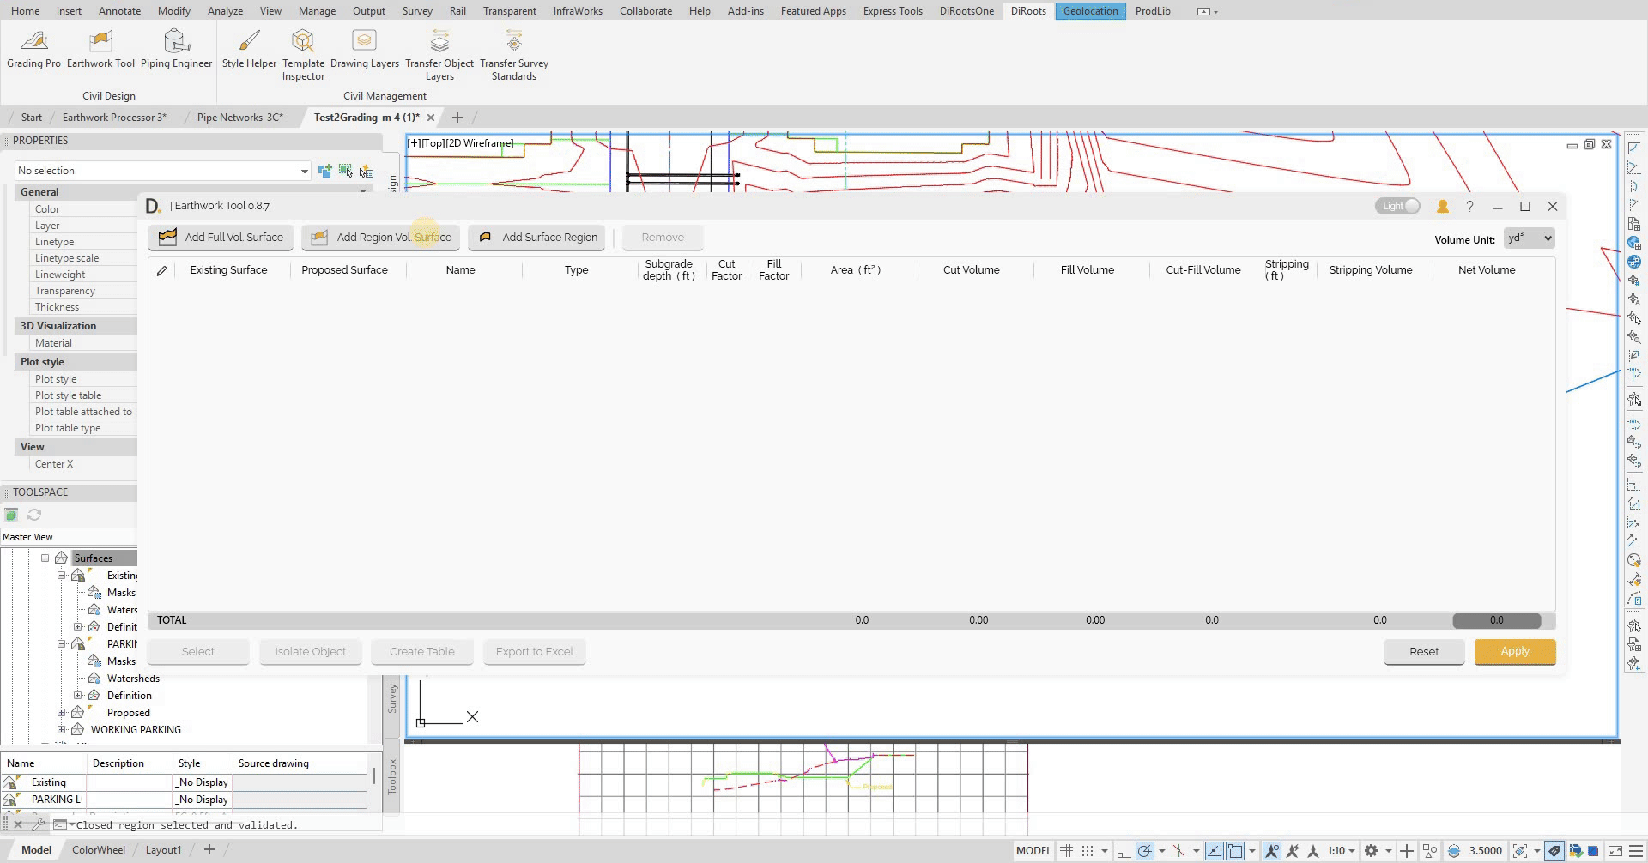Collapse the Surfaces node in Toolspace
This screenshot has width=1648, height=863.
click(45, 558)
